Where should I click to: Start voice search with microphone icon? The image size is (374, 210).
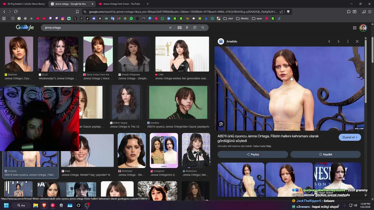click(x=187, y=28)
